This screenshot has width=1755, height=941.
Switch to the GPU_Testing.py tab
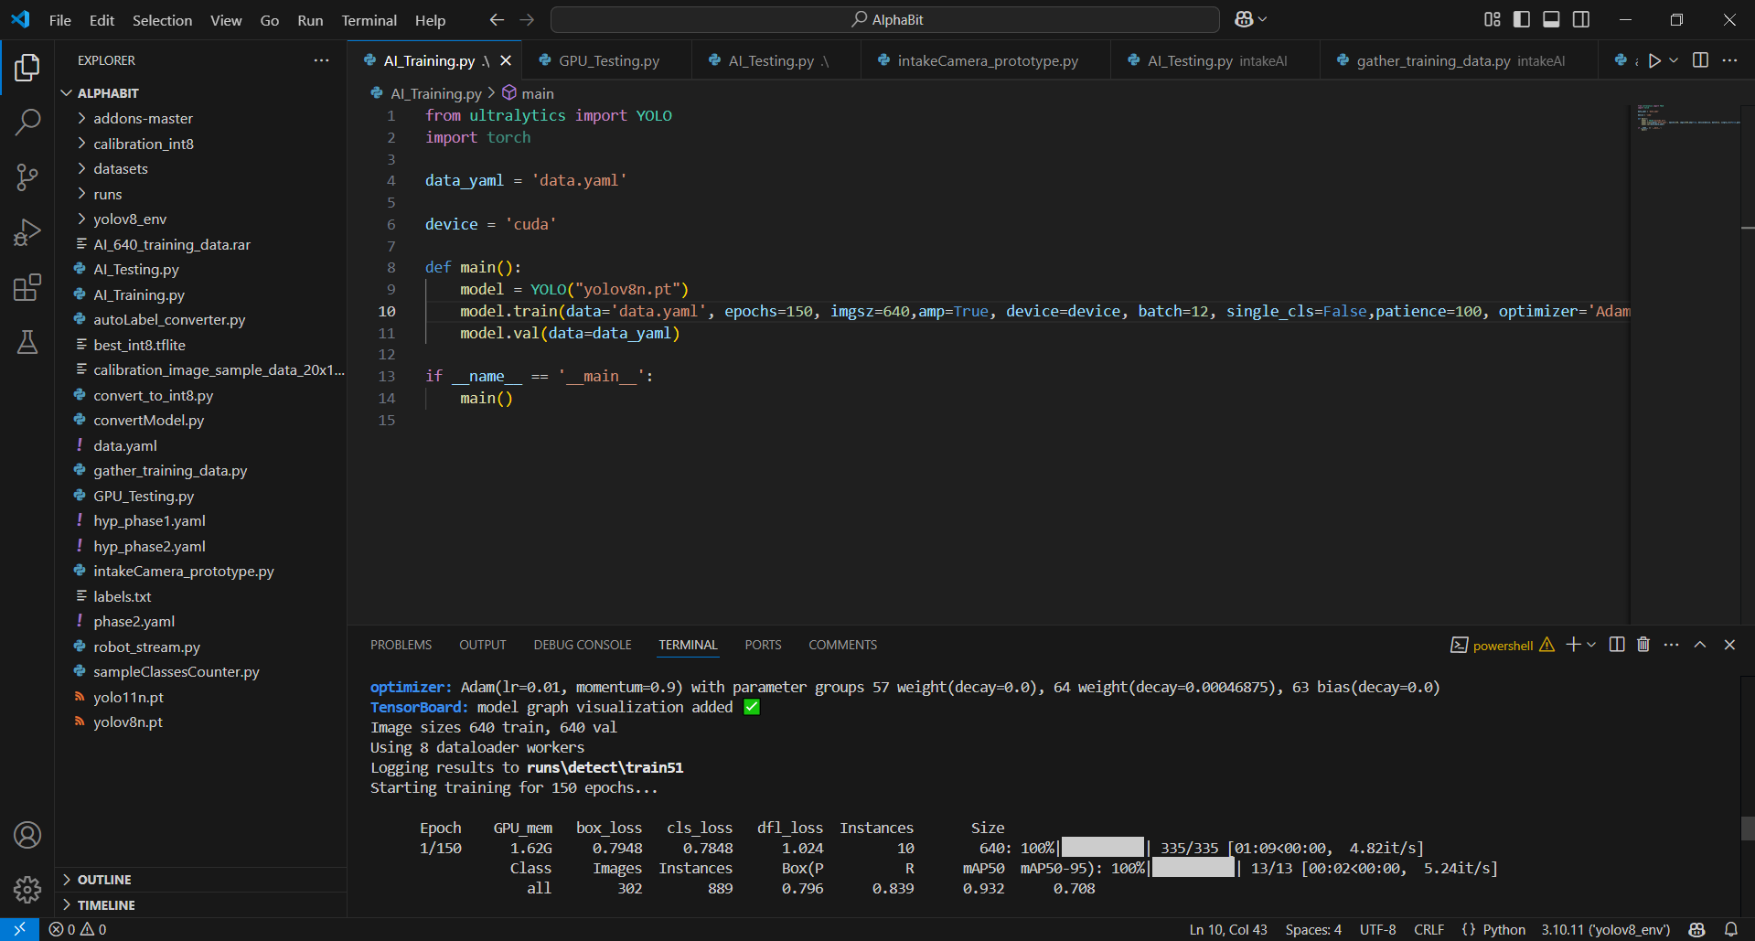pos(608,61)
